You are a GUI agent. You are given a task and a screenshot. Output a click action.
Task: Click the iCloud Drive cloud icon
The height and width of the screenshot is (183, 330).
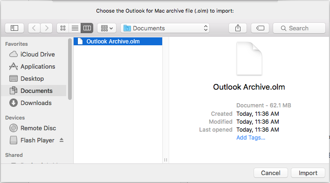point(14,54)
